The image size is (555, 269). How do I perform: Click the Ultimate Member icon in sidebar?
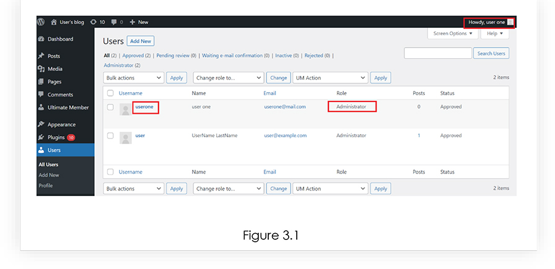click(x=42, y=107)
